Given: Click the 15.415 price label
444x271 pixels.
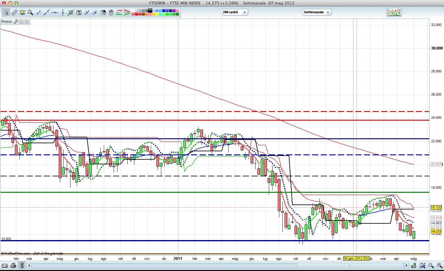Looking at the screenshot, I should coord(436,218).
